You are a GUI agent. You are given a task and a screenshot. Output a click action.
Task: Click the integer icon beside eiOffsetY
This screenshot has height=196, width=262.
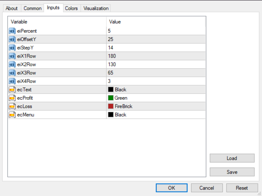tap(12, 39)
